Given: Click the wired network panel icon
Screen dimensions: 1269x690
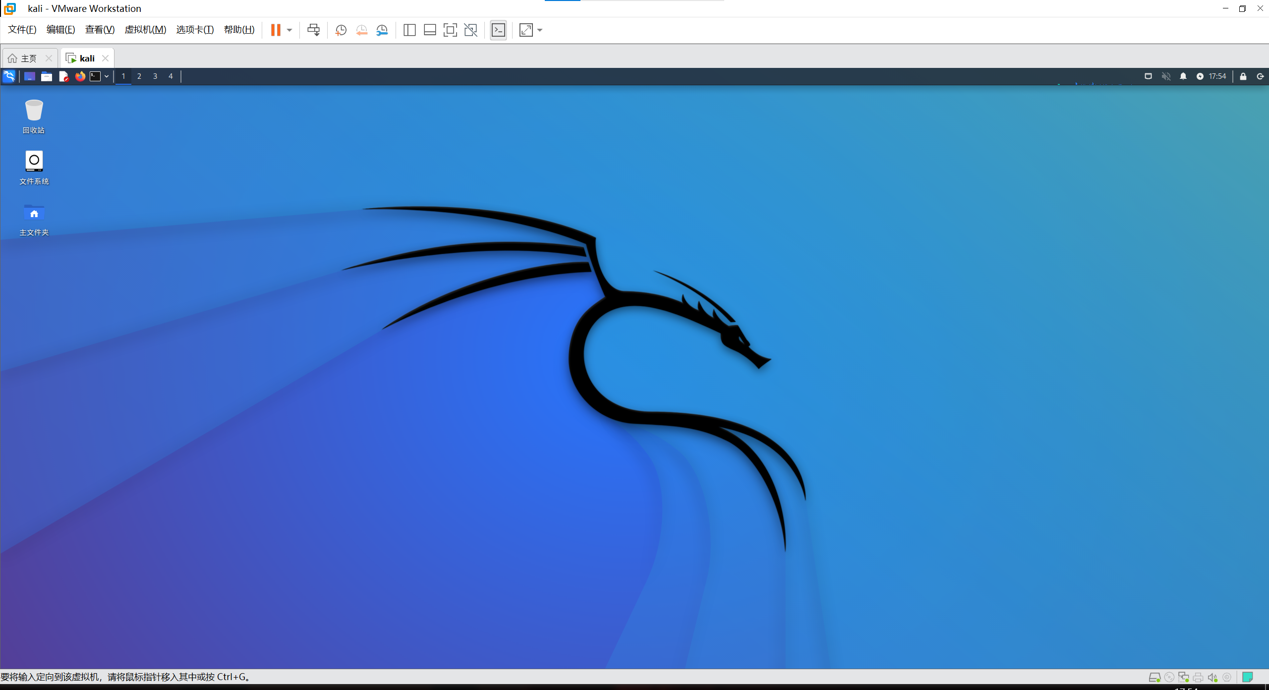Looking at the screenshot, I should pos(1148,76).
